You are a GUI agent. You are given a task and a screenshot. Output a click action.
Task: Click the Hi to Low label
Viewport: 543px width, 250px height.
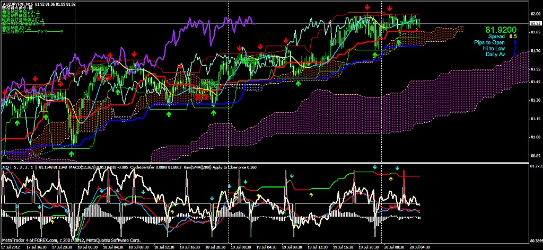[x=493, y=48]
